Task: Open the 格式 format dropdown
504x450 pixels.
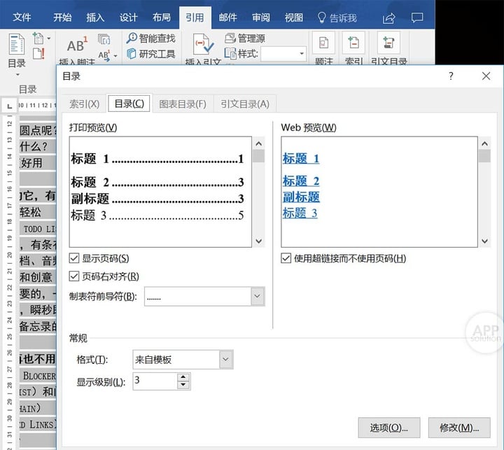Action: [226, 359]
